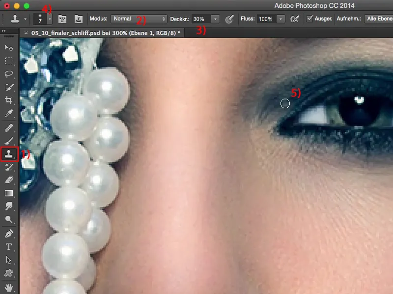Toggle pressure for opacity icon
The height and width of the screenshot is (294, 393).
point(229,19)
